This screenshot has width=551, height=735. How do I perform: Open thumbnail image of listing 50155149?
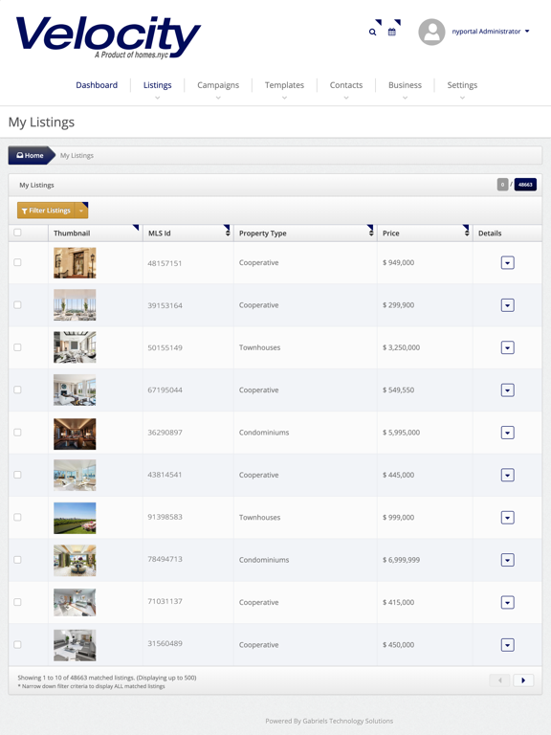click(75, 347)
